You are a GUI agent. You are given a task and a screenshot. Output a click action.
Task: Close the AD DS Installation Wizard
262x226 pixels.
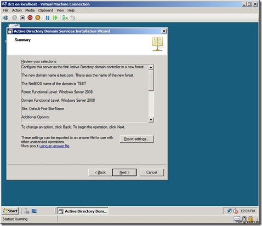click(x=164, y=31)
